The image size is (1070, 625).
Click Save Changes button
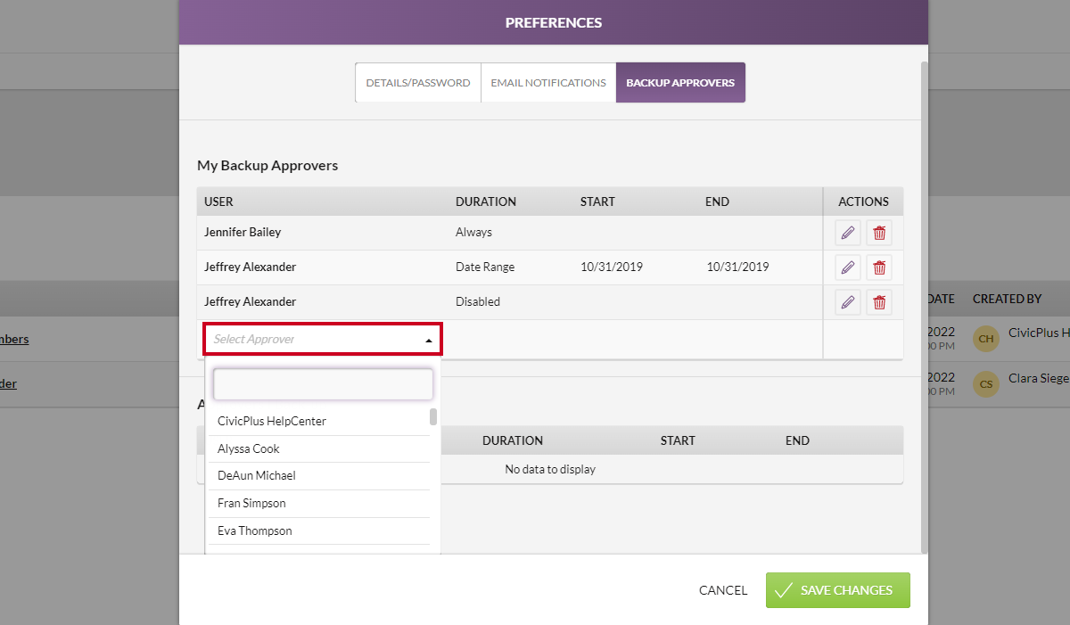point(837,590)
